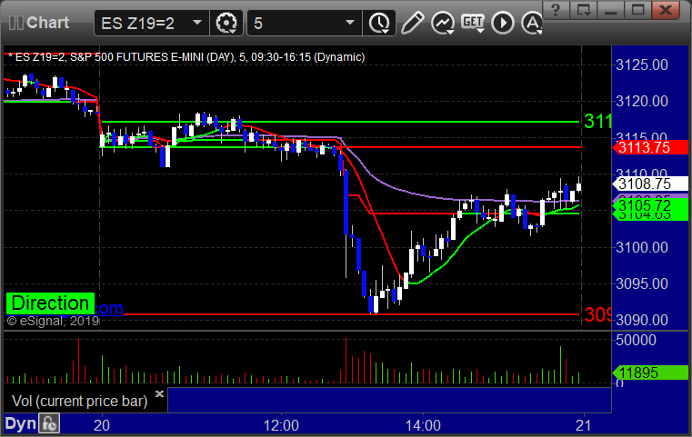The image size is (692, 437).
Task: Click the 3100.00 price axis label
Action: [x=642, y=247]
